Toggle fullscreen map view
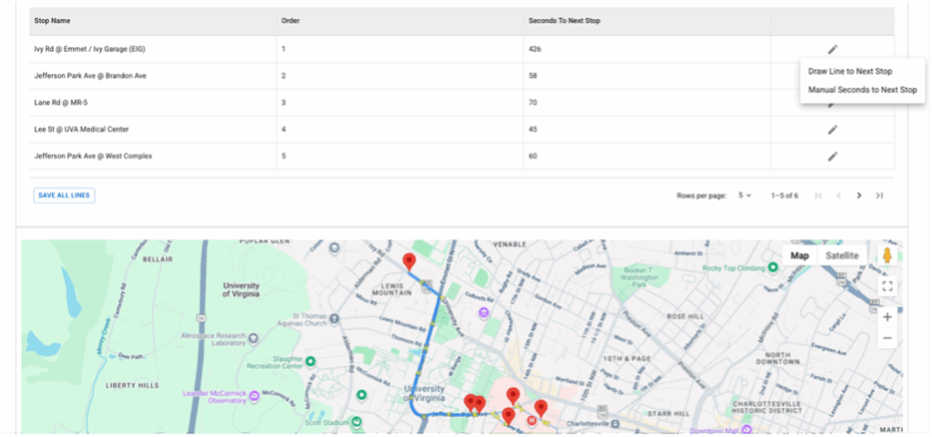Screen dimensions: 932x437 (x=886, y=286)
